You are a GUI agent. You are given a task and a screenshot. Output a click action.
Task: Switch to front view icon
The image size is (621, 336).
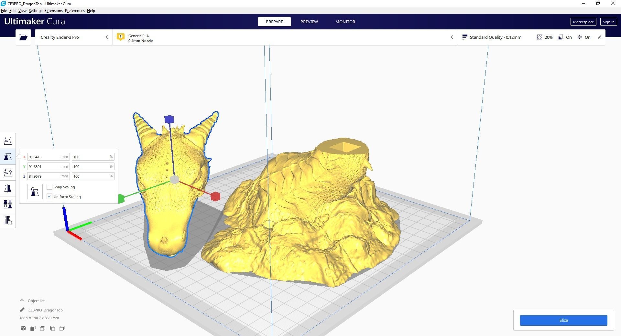[33, 328]
